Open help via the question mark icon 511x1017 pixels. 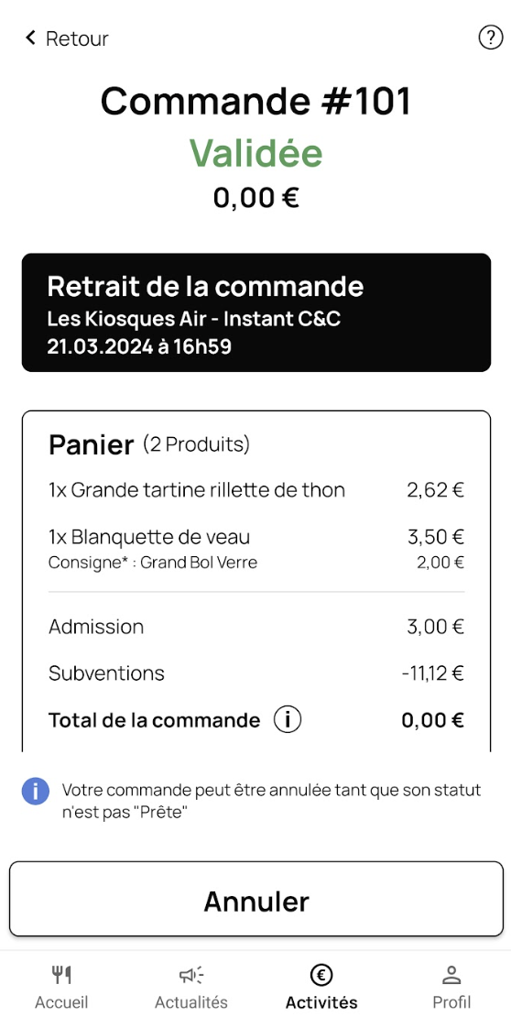[x=490, y=38]
